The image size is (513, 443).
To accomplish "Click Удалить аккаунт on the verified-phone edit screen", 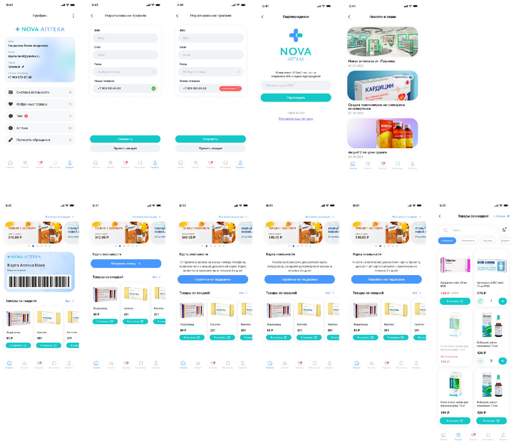I will tap(125, 148).
